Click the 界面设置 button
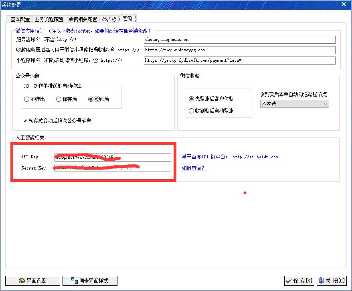The image size is (352, 291). click(32, 281)
